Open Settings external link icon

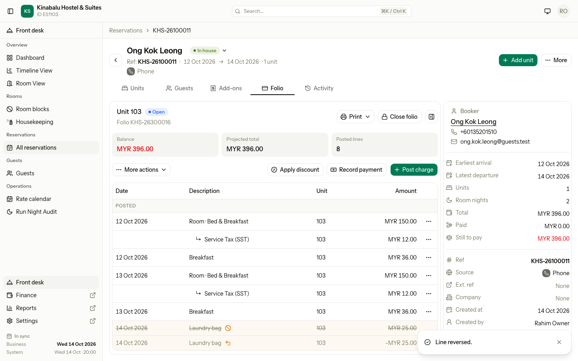93,321
